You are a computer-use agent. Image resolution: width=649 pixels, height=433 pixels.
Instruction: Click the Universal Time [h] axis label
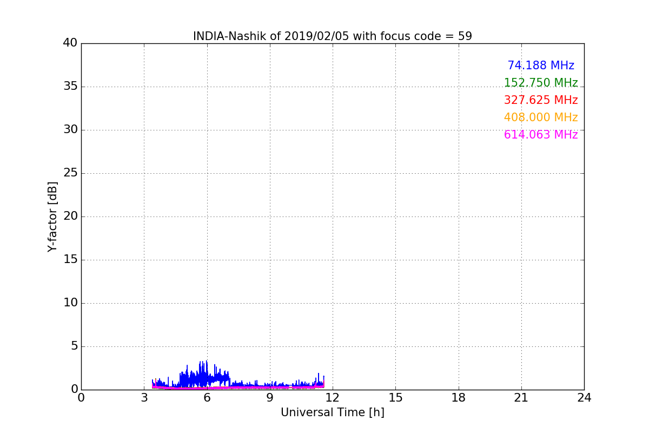[x=333, y=412]
